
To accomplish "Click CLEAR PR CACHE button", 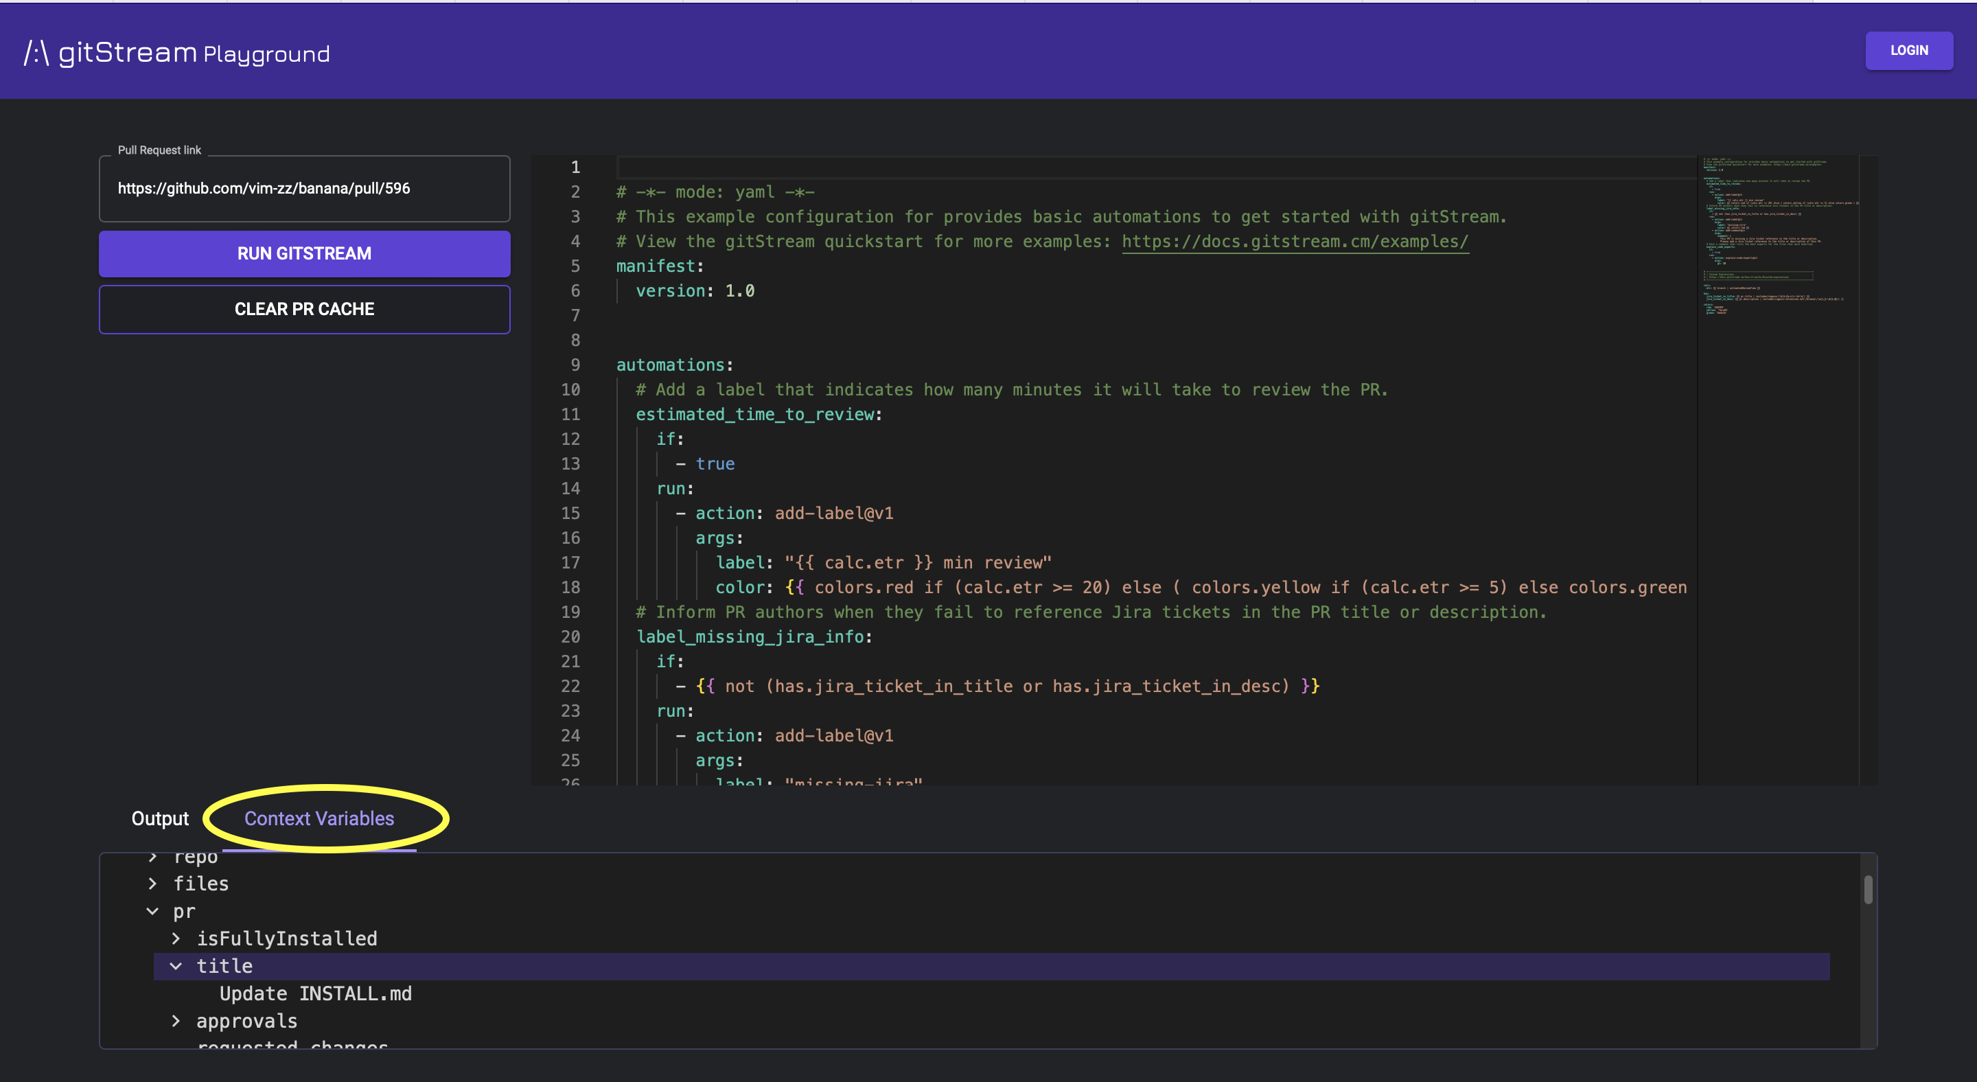I will click(x=304, y=309).
